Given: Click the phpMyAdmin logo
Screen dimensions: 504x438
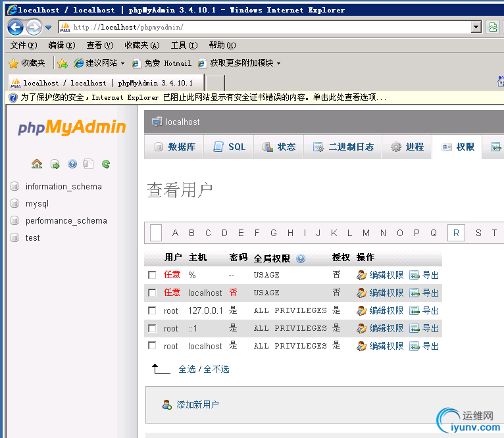Looking at the screenshot, I should tap(72, 127).
